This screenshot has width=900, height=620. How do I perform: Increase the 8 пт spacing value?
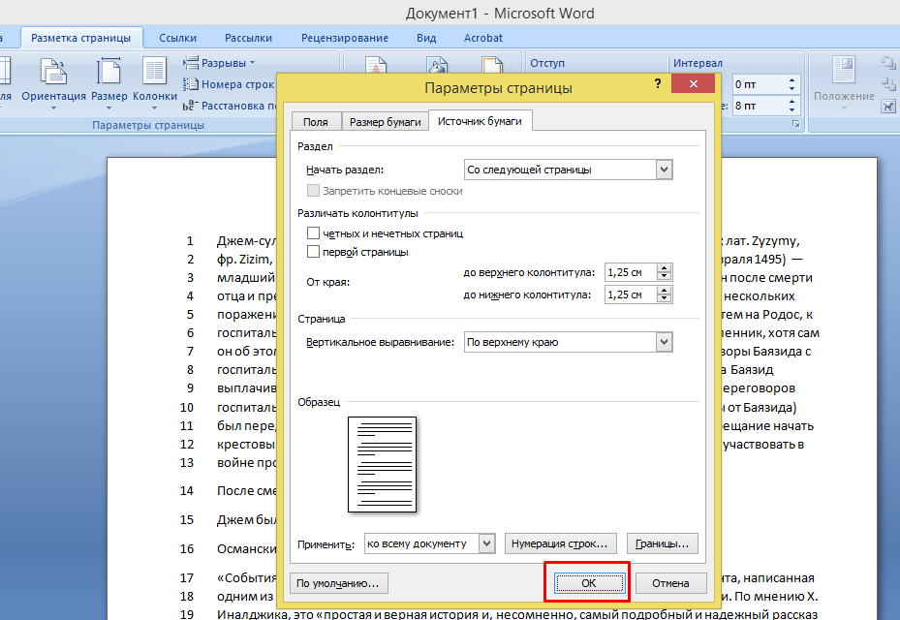(x=791, y=102)
